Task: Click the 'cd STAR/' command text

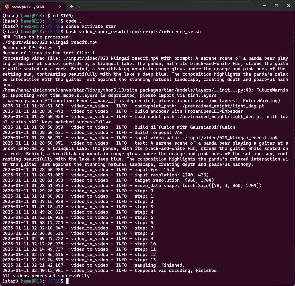Action: tap(63, 16)
